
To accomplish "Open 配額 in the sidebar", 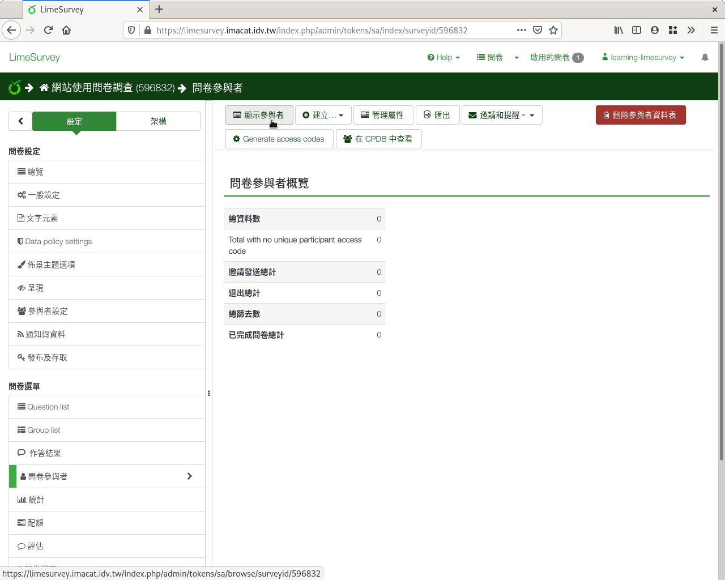I will point(107,523).
